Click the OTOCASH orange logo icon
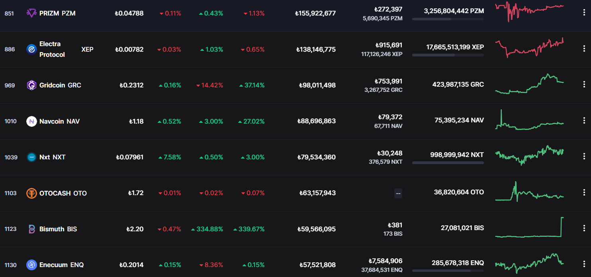Screen dimensions: 591x277 [31, 193]
